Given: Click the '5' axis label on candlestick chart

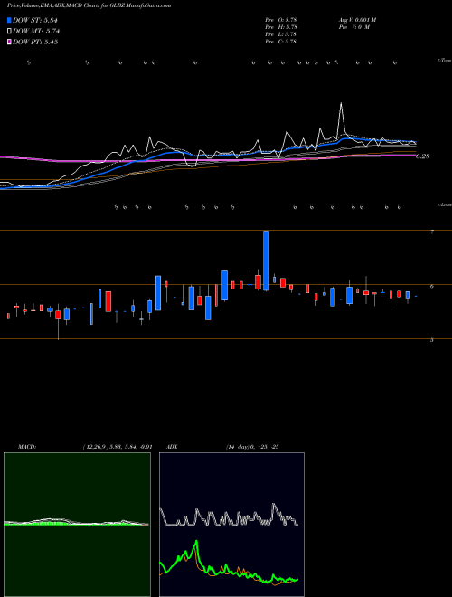Looking at the screenshot, I should (x=432, y=340).
